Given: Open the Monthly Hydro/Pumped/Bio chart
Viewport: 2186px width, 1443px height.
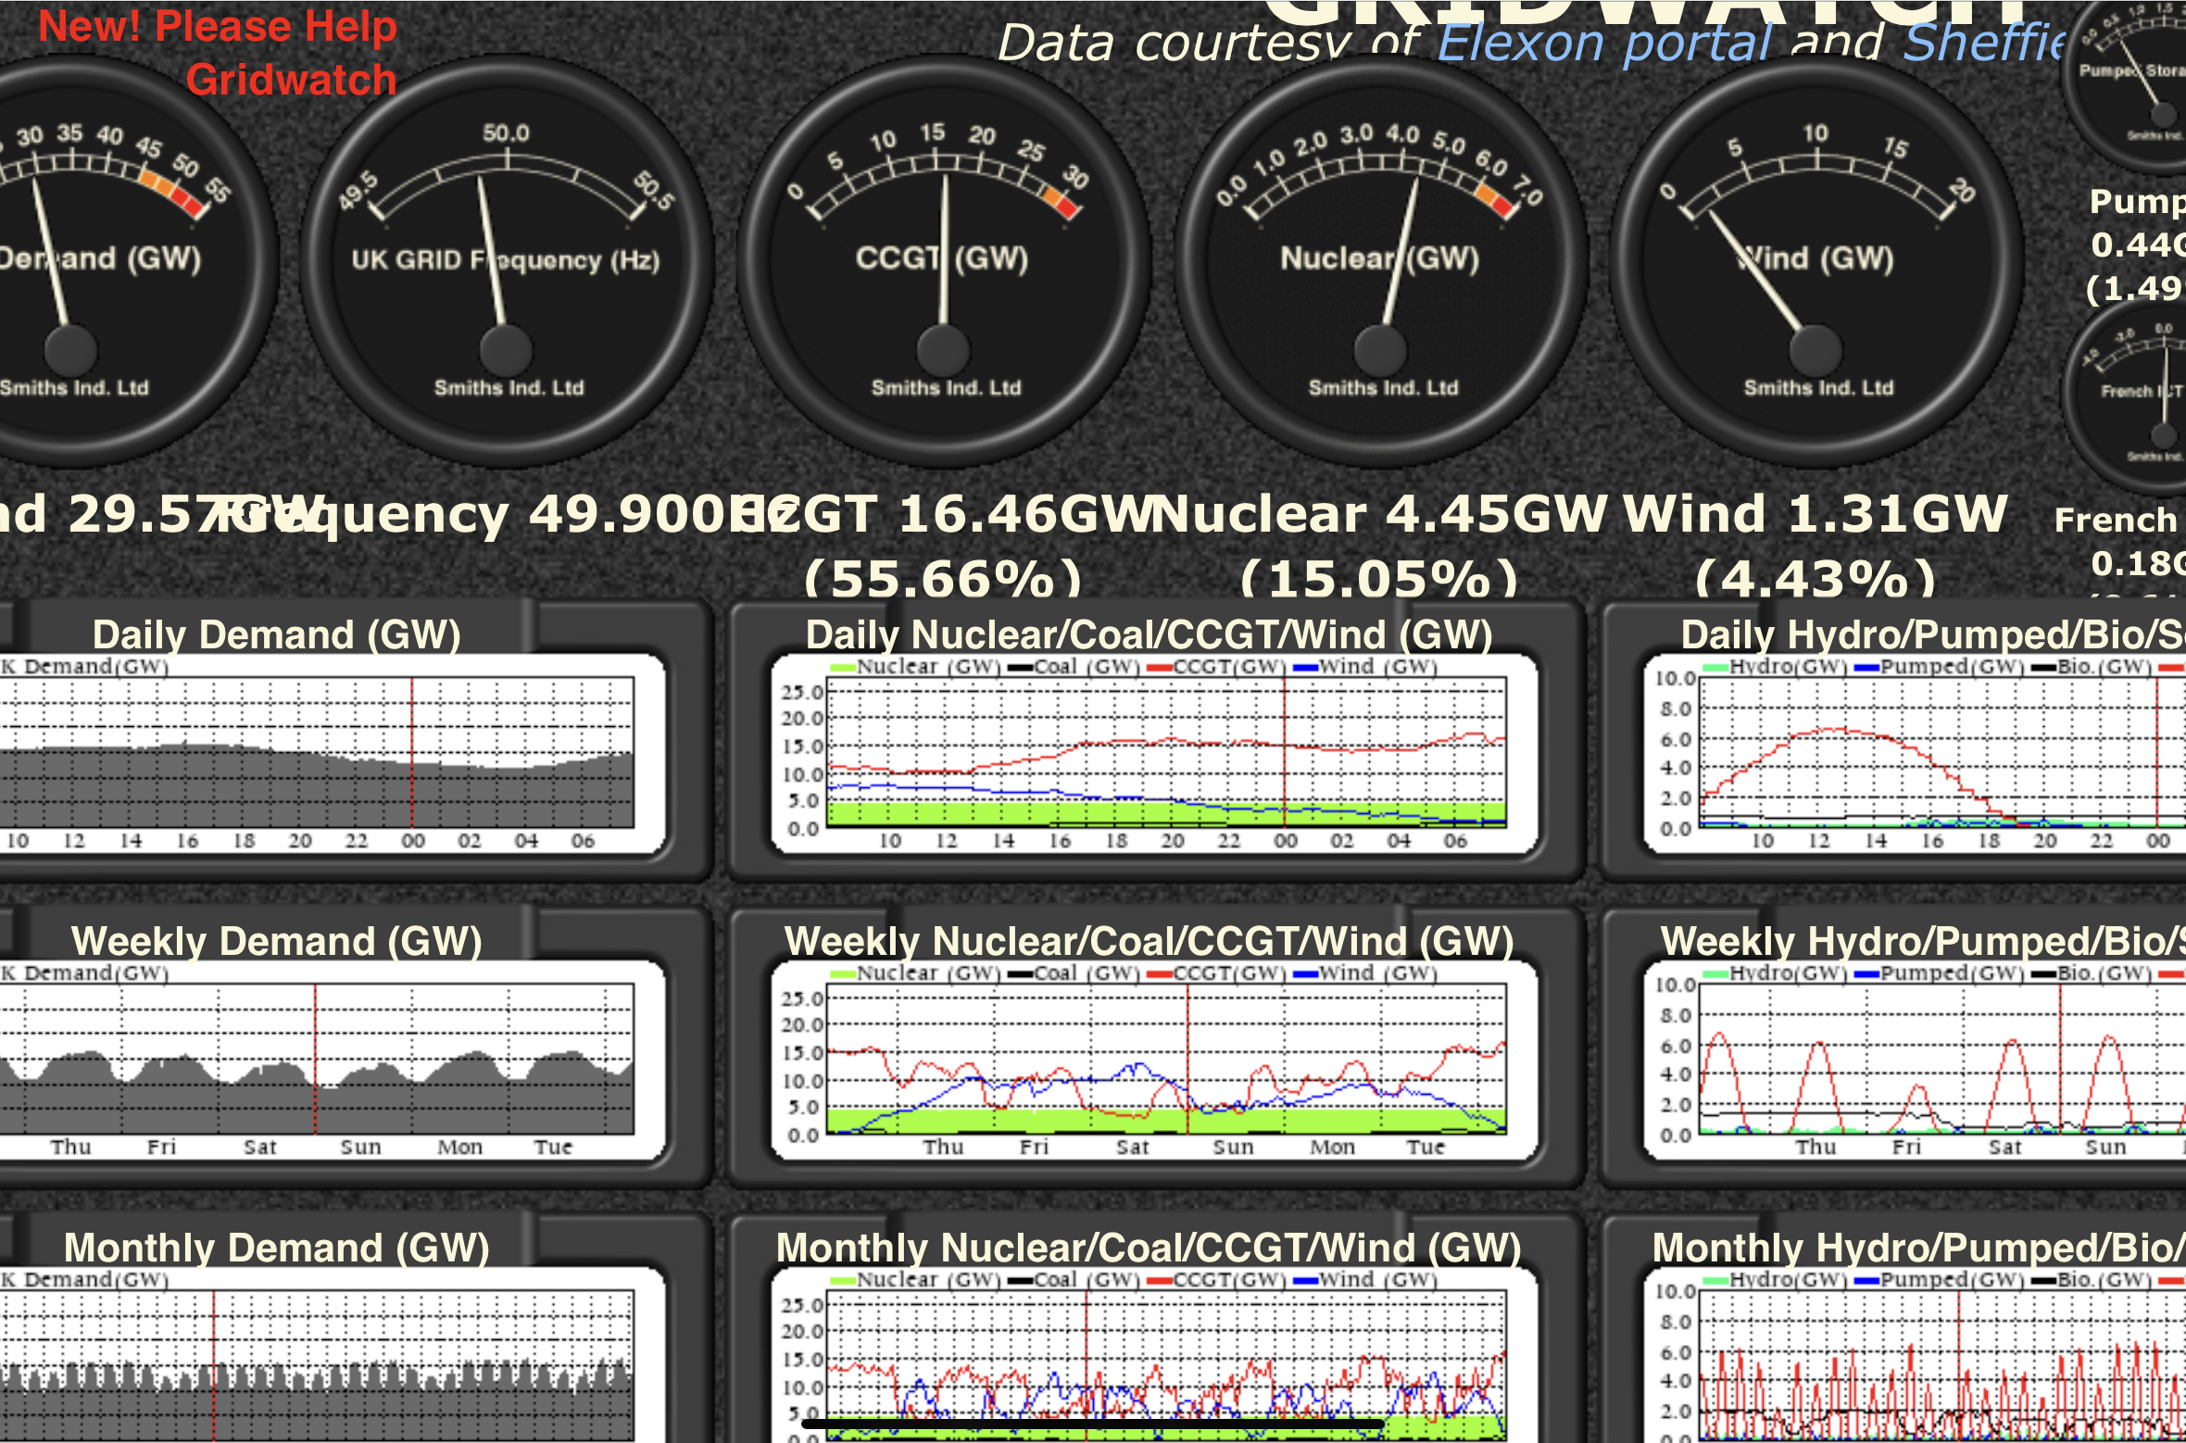Looking at the screenshot, I should pyautogui.click(x=1915, y=1356).
